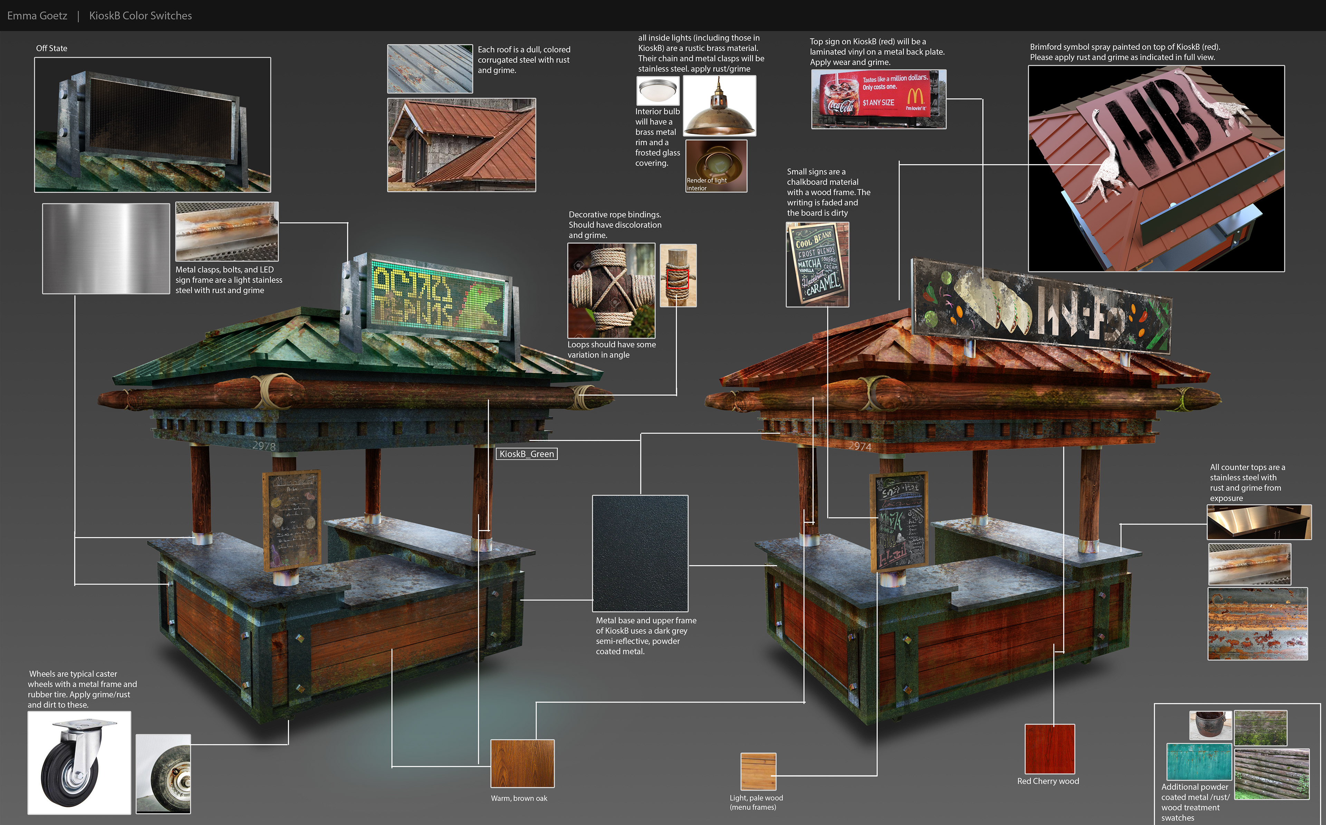Click the white frosted ceiling light image

click(657, 91)
